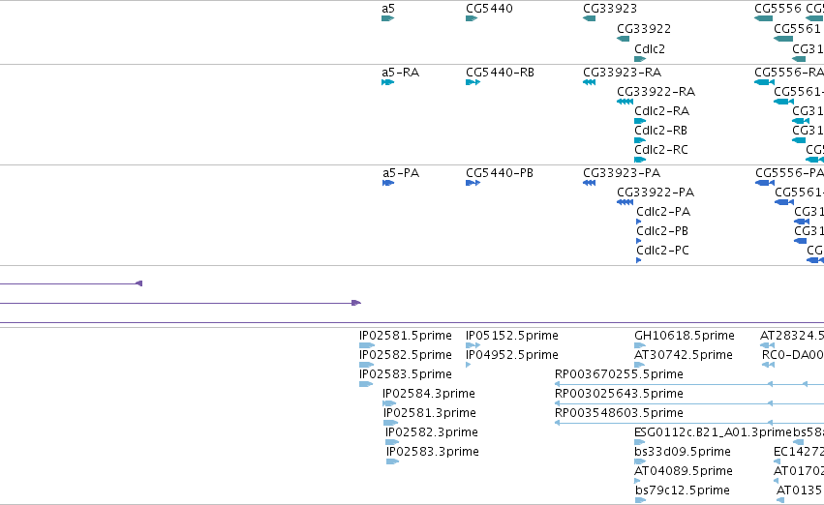
Task: Click the IP02582.3prime EST label
Action: point(432,433)
